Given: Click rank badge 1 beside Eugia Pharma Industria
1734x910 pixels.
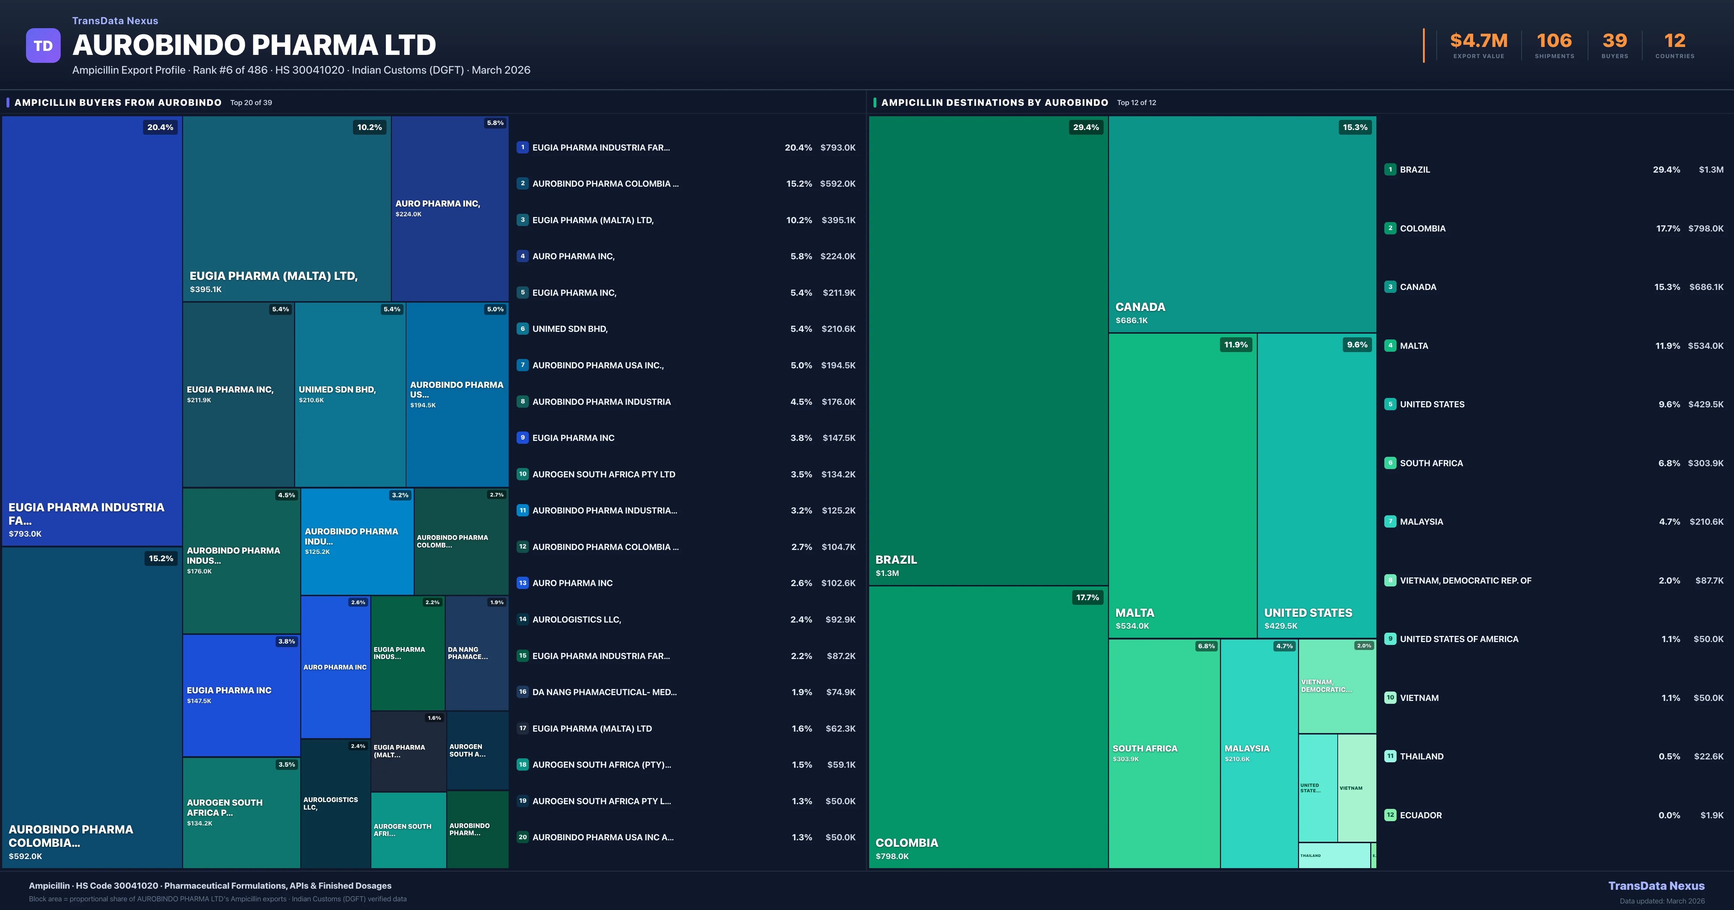Looking at the screenshot, I should coord(522,147).
